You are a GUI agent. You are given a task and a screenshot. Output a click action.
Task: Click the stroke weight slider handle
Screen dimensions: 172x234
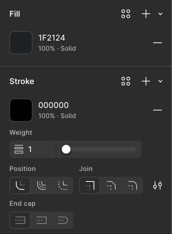[x=66, y=149]
